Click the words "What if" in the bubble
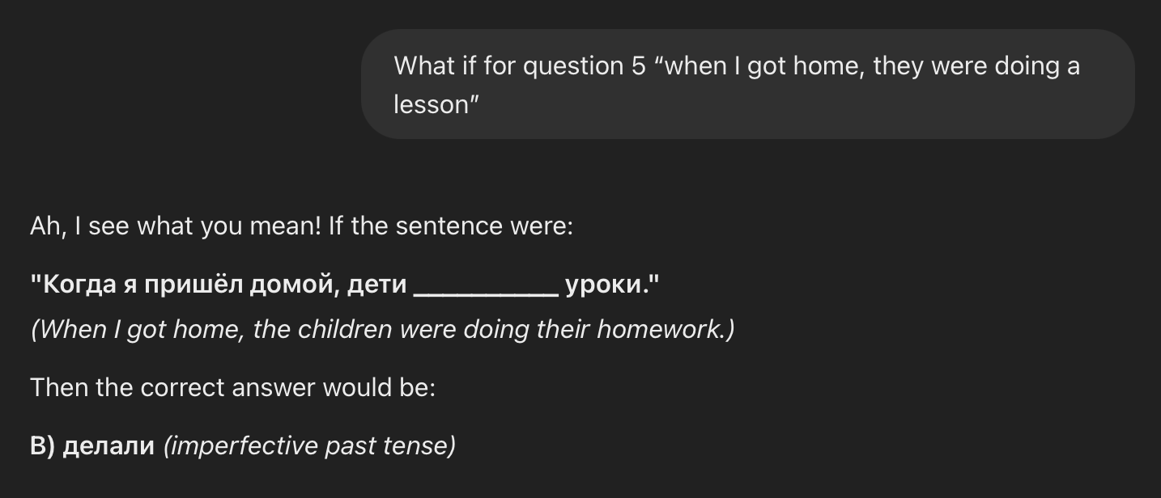This screenshot has height=498, width=1161. (x=435, y=65)
